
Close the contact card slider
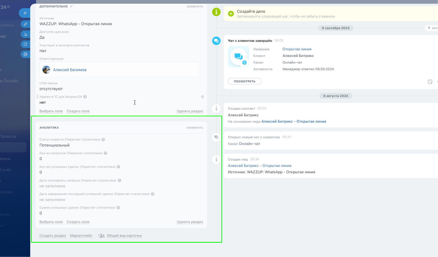tap(25, 13)
